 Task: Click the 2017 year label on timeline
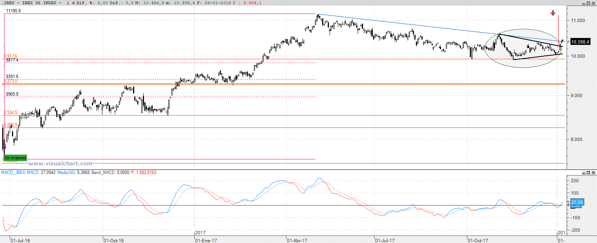(200, 233)
